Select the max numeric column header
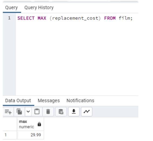Viewport: 153px width, 141px height. (x=30, y=124)
